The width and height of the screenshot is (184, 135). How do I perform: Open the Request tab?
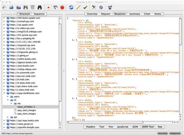click(106, 14)
